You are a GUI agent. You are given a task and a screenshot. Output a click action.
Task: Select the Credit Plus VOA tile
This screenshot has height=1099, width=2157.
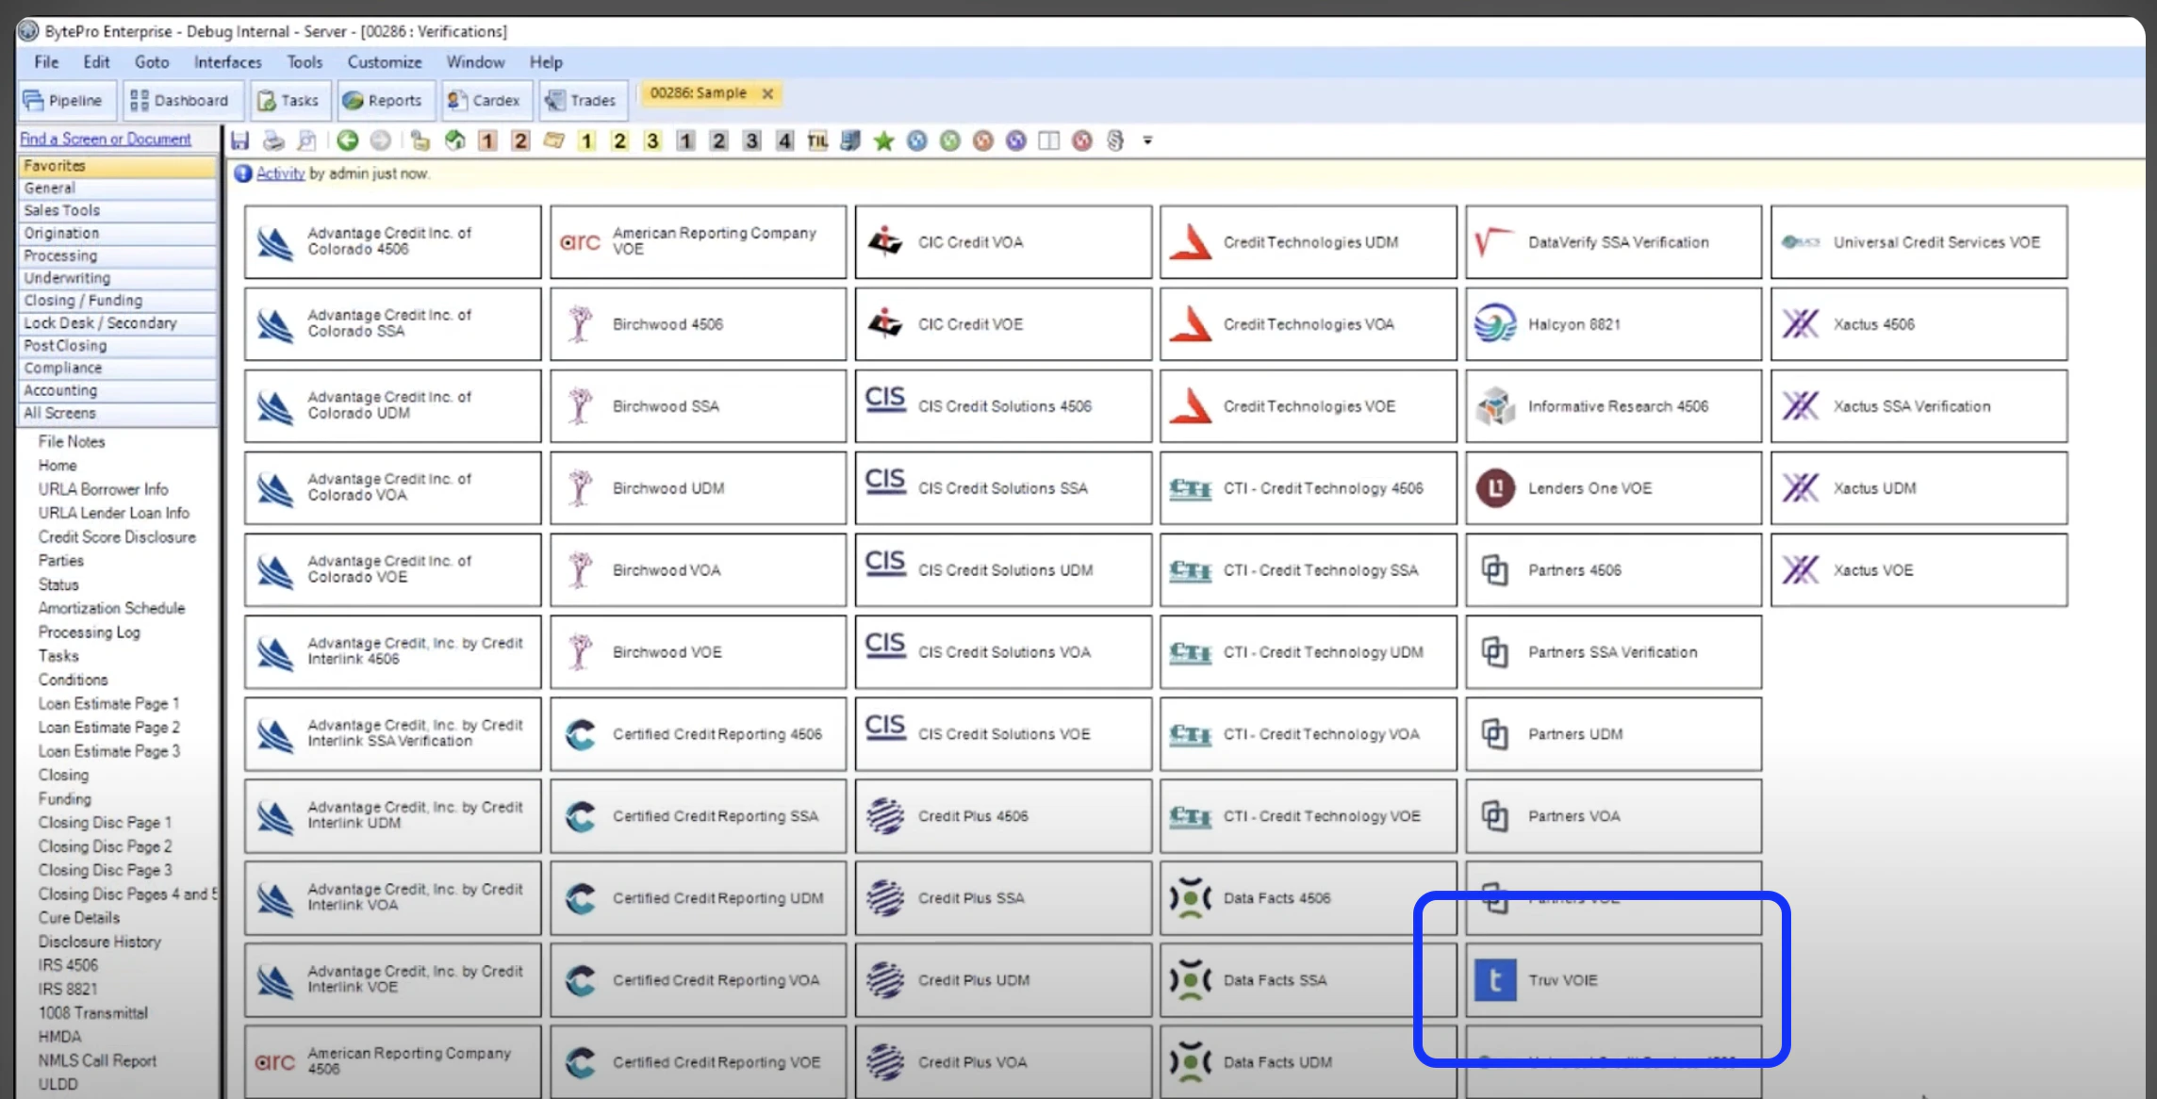(x=1002, y=1061)
